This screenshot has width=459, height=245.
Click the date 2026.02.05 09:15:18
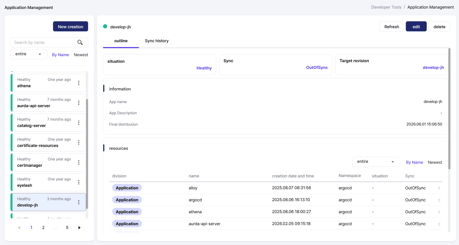pyautogui.click(x=291, y=224)
